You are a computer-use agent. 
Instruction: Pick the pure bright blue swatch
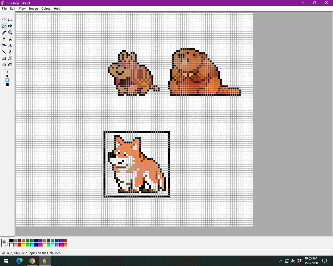click(x=36, y=245)
